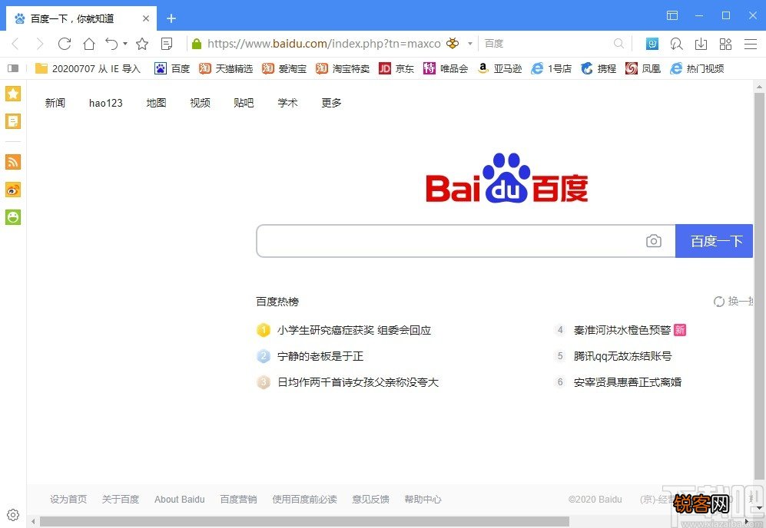Click the horizontal scrollbar thumb
This screenshot has height=528, width=766.
(304, 522)
